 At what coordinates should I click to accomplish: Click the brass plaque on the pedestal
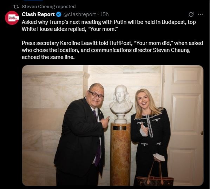coord(119,128)
